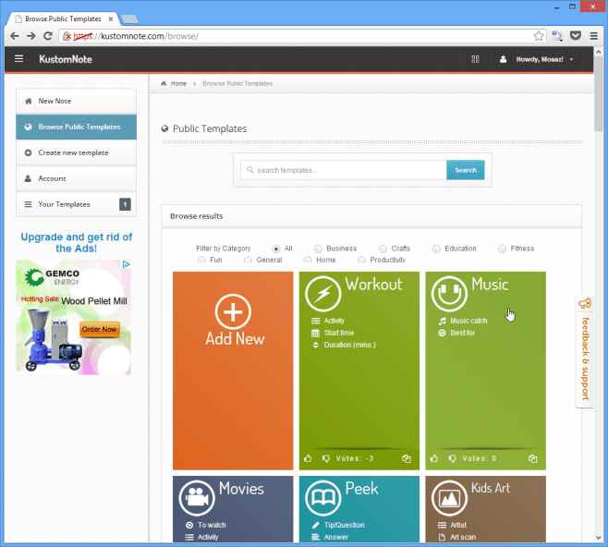The width and height of the screenshot is (608, 547).
Task: Open the Movies template title
Action: tap(241, 489)
